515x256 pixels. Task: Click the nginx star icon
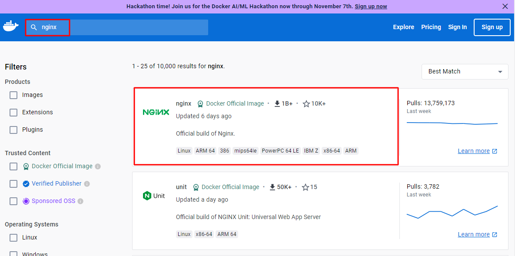306,104
